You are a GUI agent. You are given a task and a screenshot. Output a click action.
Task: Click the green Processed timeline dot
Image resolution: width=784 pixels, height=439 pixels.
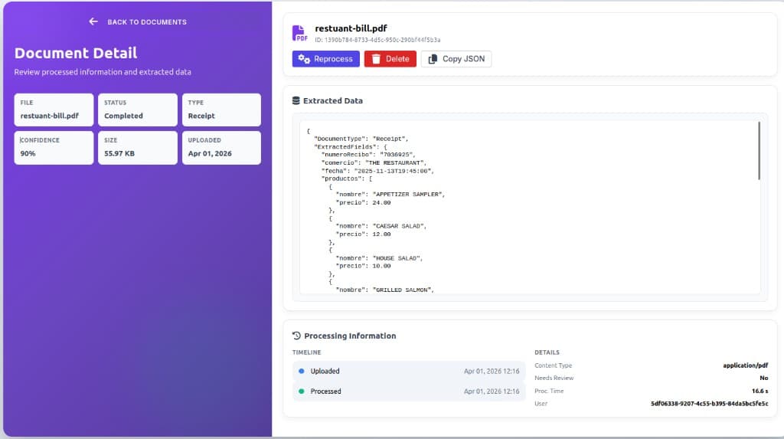(x=301, y=391)
